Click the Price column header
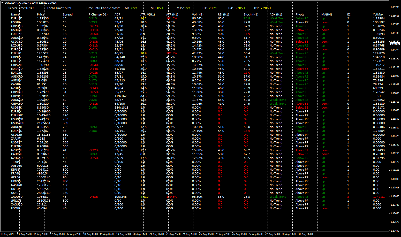Viewport: 401px width, 237px height. tap(41, 14)
